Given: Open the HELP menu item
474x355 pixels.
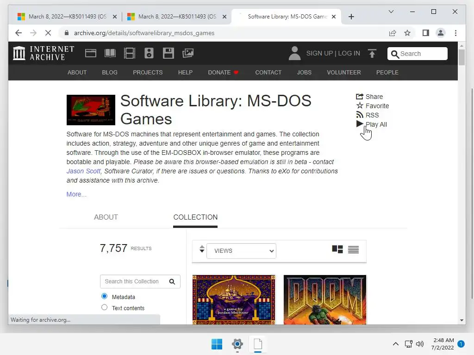Looking at the screenshot, I should 185,73.
